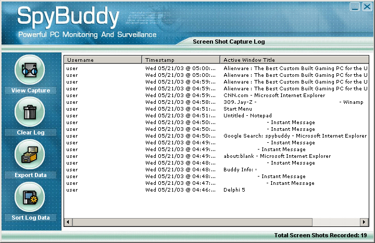The width and height of the screenshot is (375, 243).
Task: Click the Clear Log trash can icon
Action: 30,112
